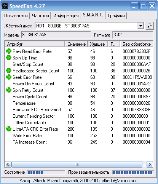Select the Offline Correctable row
The image size is (158, 184).
click(79, 122)
